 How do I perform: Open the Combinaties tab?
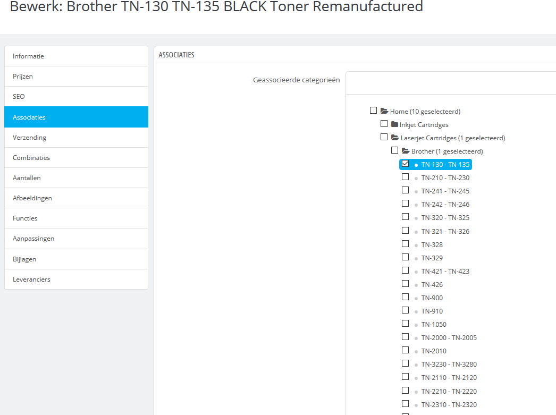76,157
